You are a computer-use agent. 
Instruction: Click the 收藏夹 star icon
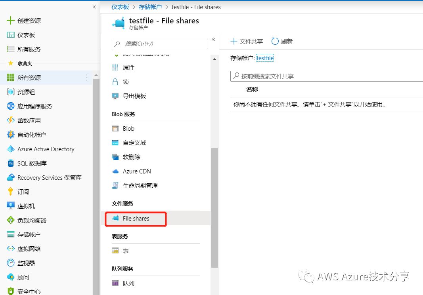11,63
